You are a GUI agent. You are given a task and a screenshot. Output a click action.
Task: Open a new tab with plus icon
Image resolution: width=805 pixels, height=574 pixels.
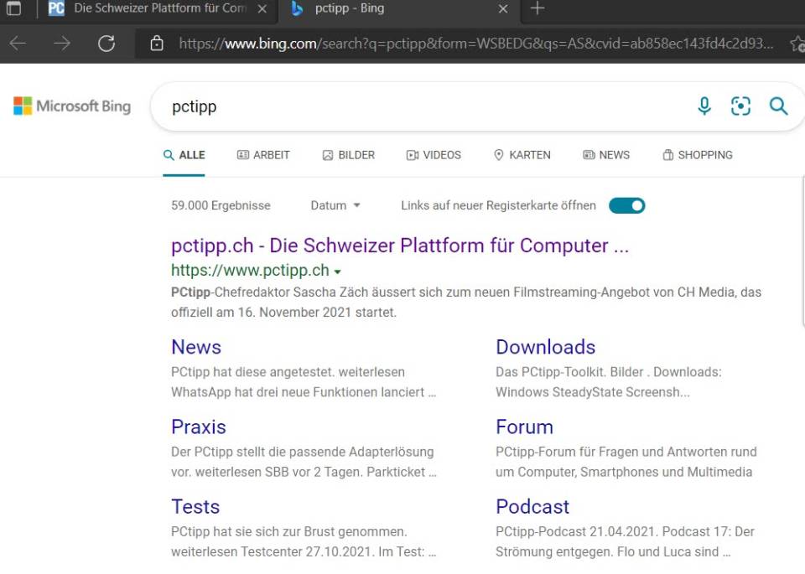pos(537,8)
